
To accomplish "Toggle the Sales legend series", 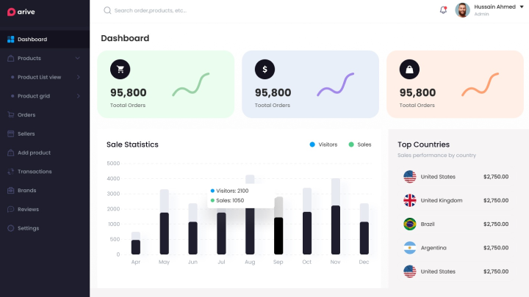I will (x=360, y=144).
